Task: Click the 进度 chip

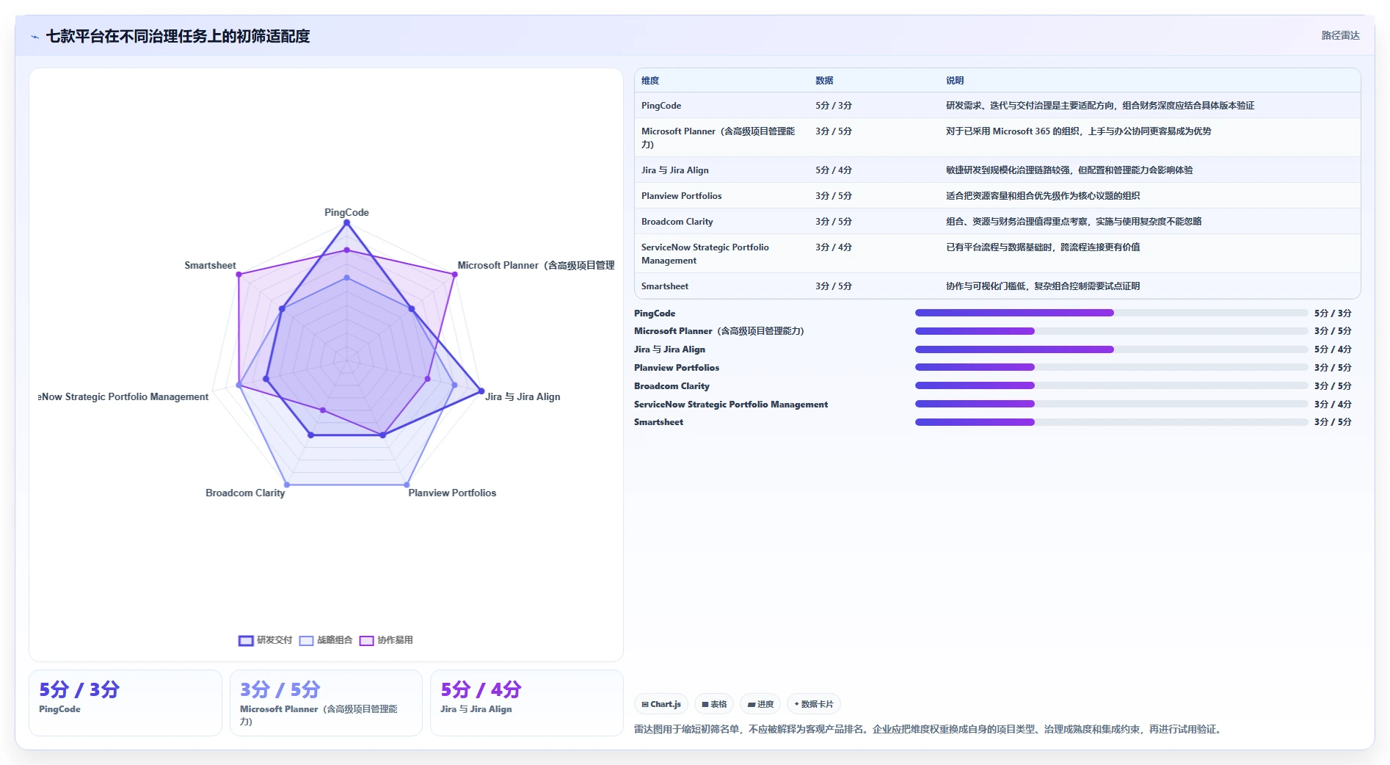Action: pyautogui.click(x=760, y=704)
